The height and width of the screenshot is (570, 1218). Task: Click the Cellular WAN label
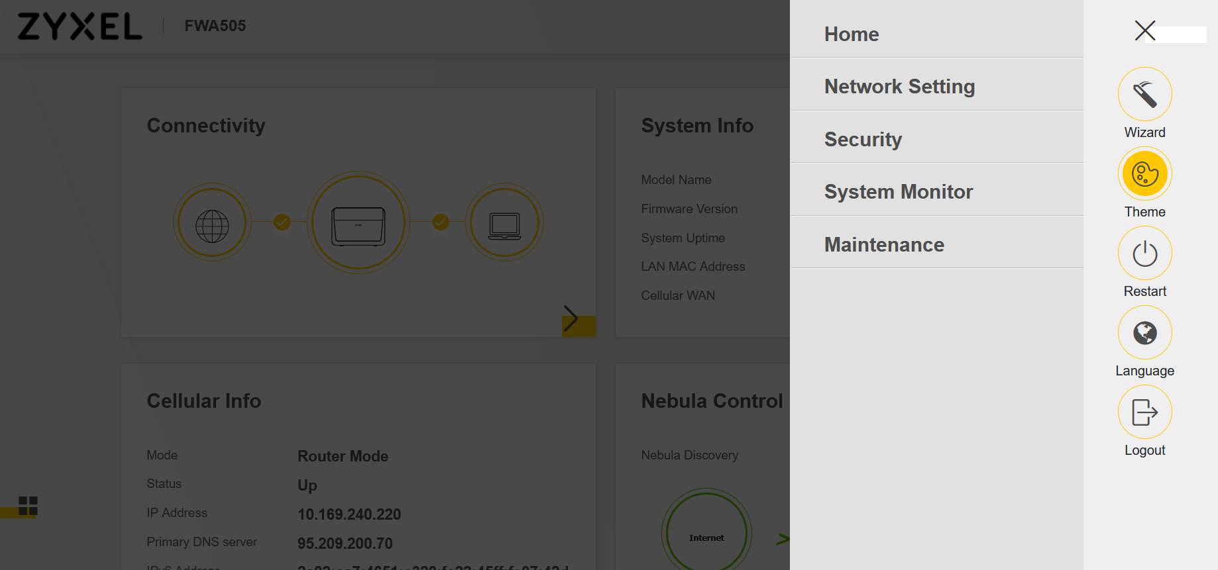pyautogui.click(x=678, y=295)
